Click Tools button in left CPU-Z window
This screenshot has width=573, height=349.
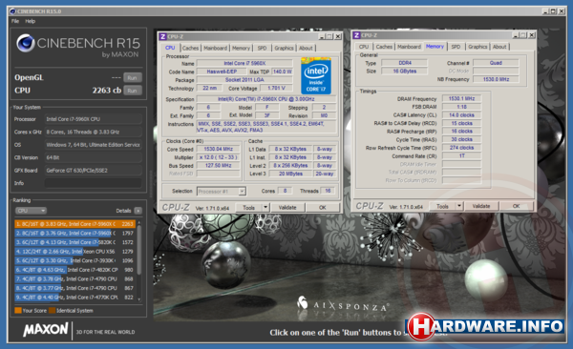tap(249, 208)
